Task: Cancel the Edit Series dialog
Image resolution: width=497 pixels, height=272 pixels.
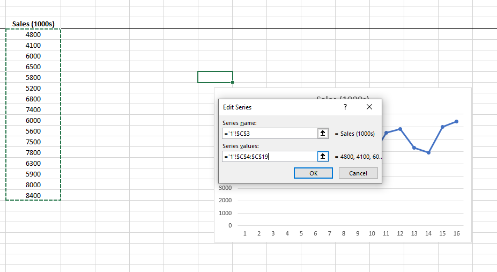Action: (358, 173)
